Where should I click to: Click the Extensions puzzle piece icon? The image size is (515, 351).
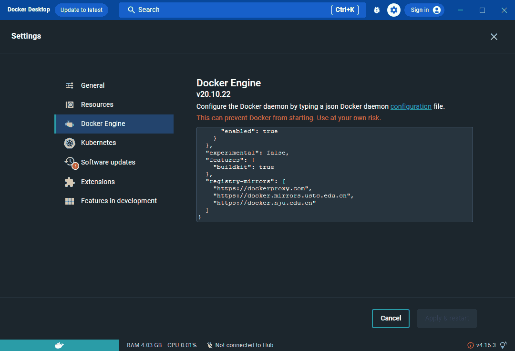69,182
